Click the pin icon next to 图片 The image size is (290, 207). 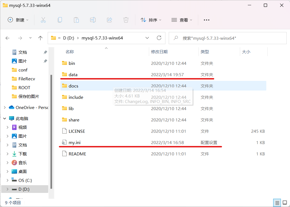tap(45, 61)
